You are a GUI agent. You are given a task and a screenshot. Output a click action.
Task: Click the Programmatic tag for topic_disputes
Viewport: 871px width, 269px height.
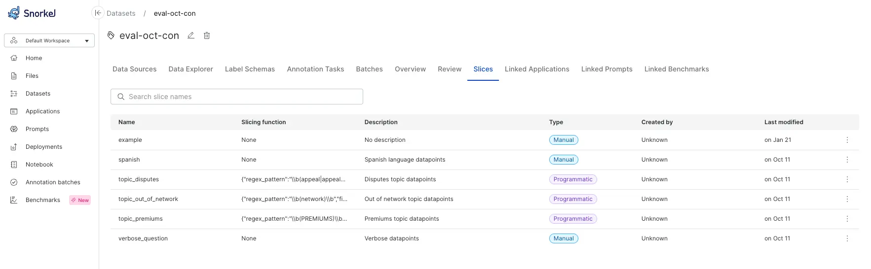coord(573,179)
